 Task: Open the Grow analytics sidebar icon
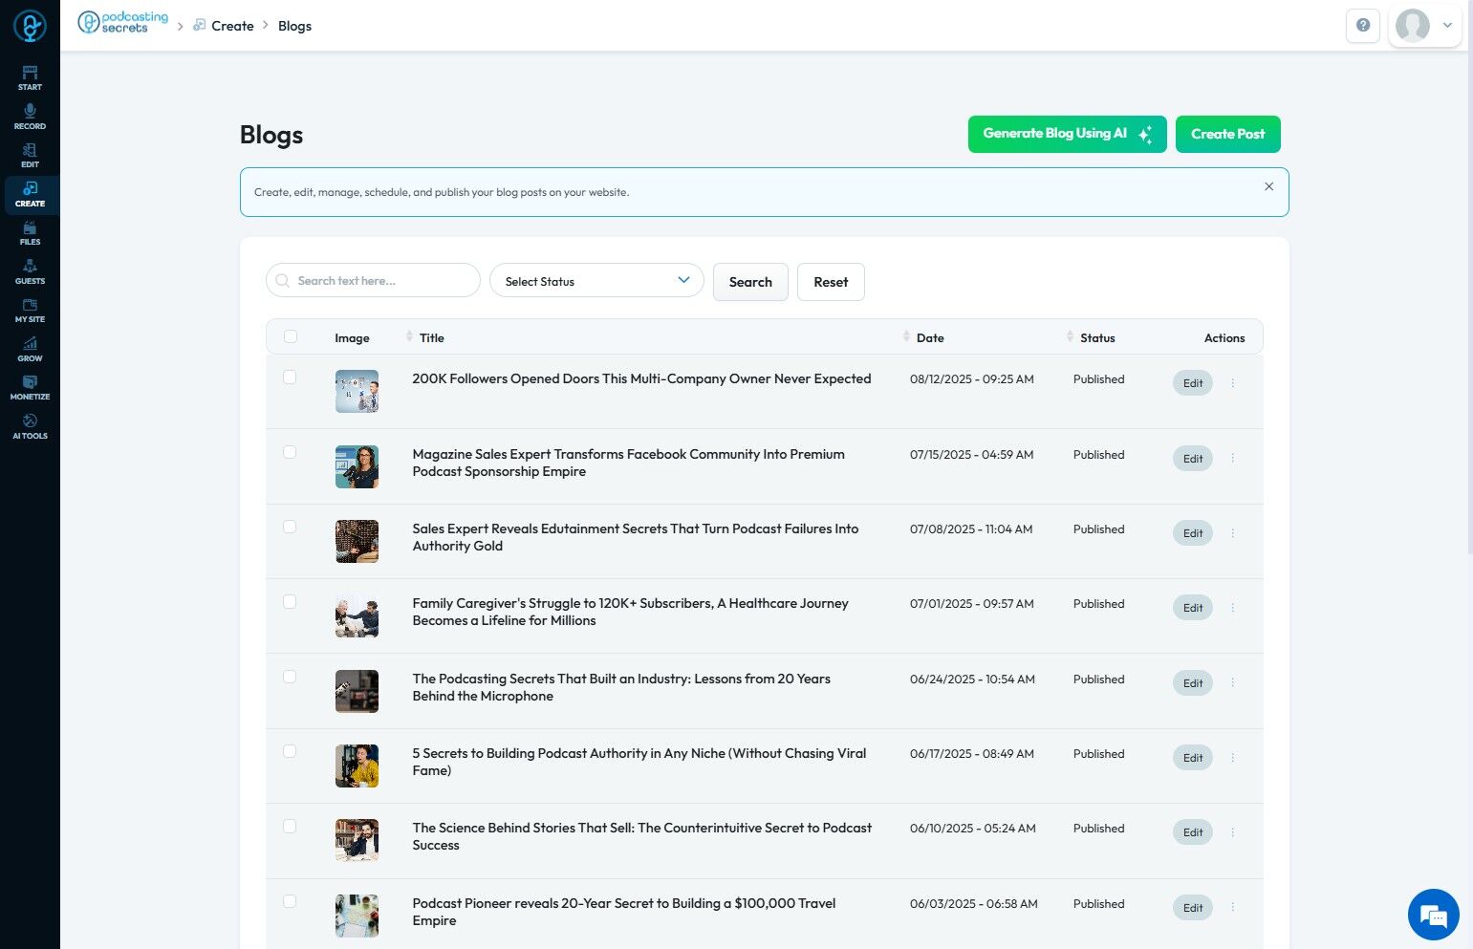click(30, 350)
